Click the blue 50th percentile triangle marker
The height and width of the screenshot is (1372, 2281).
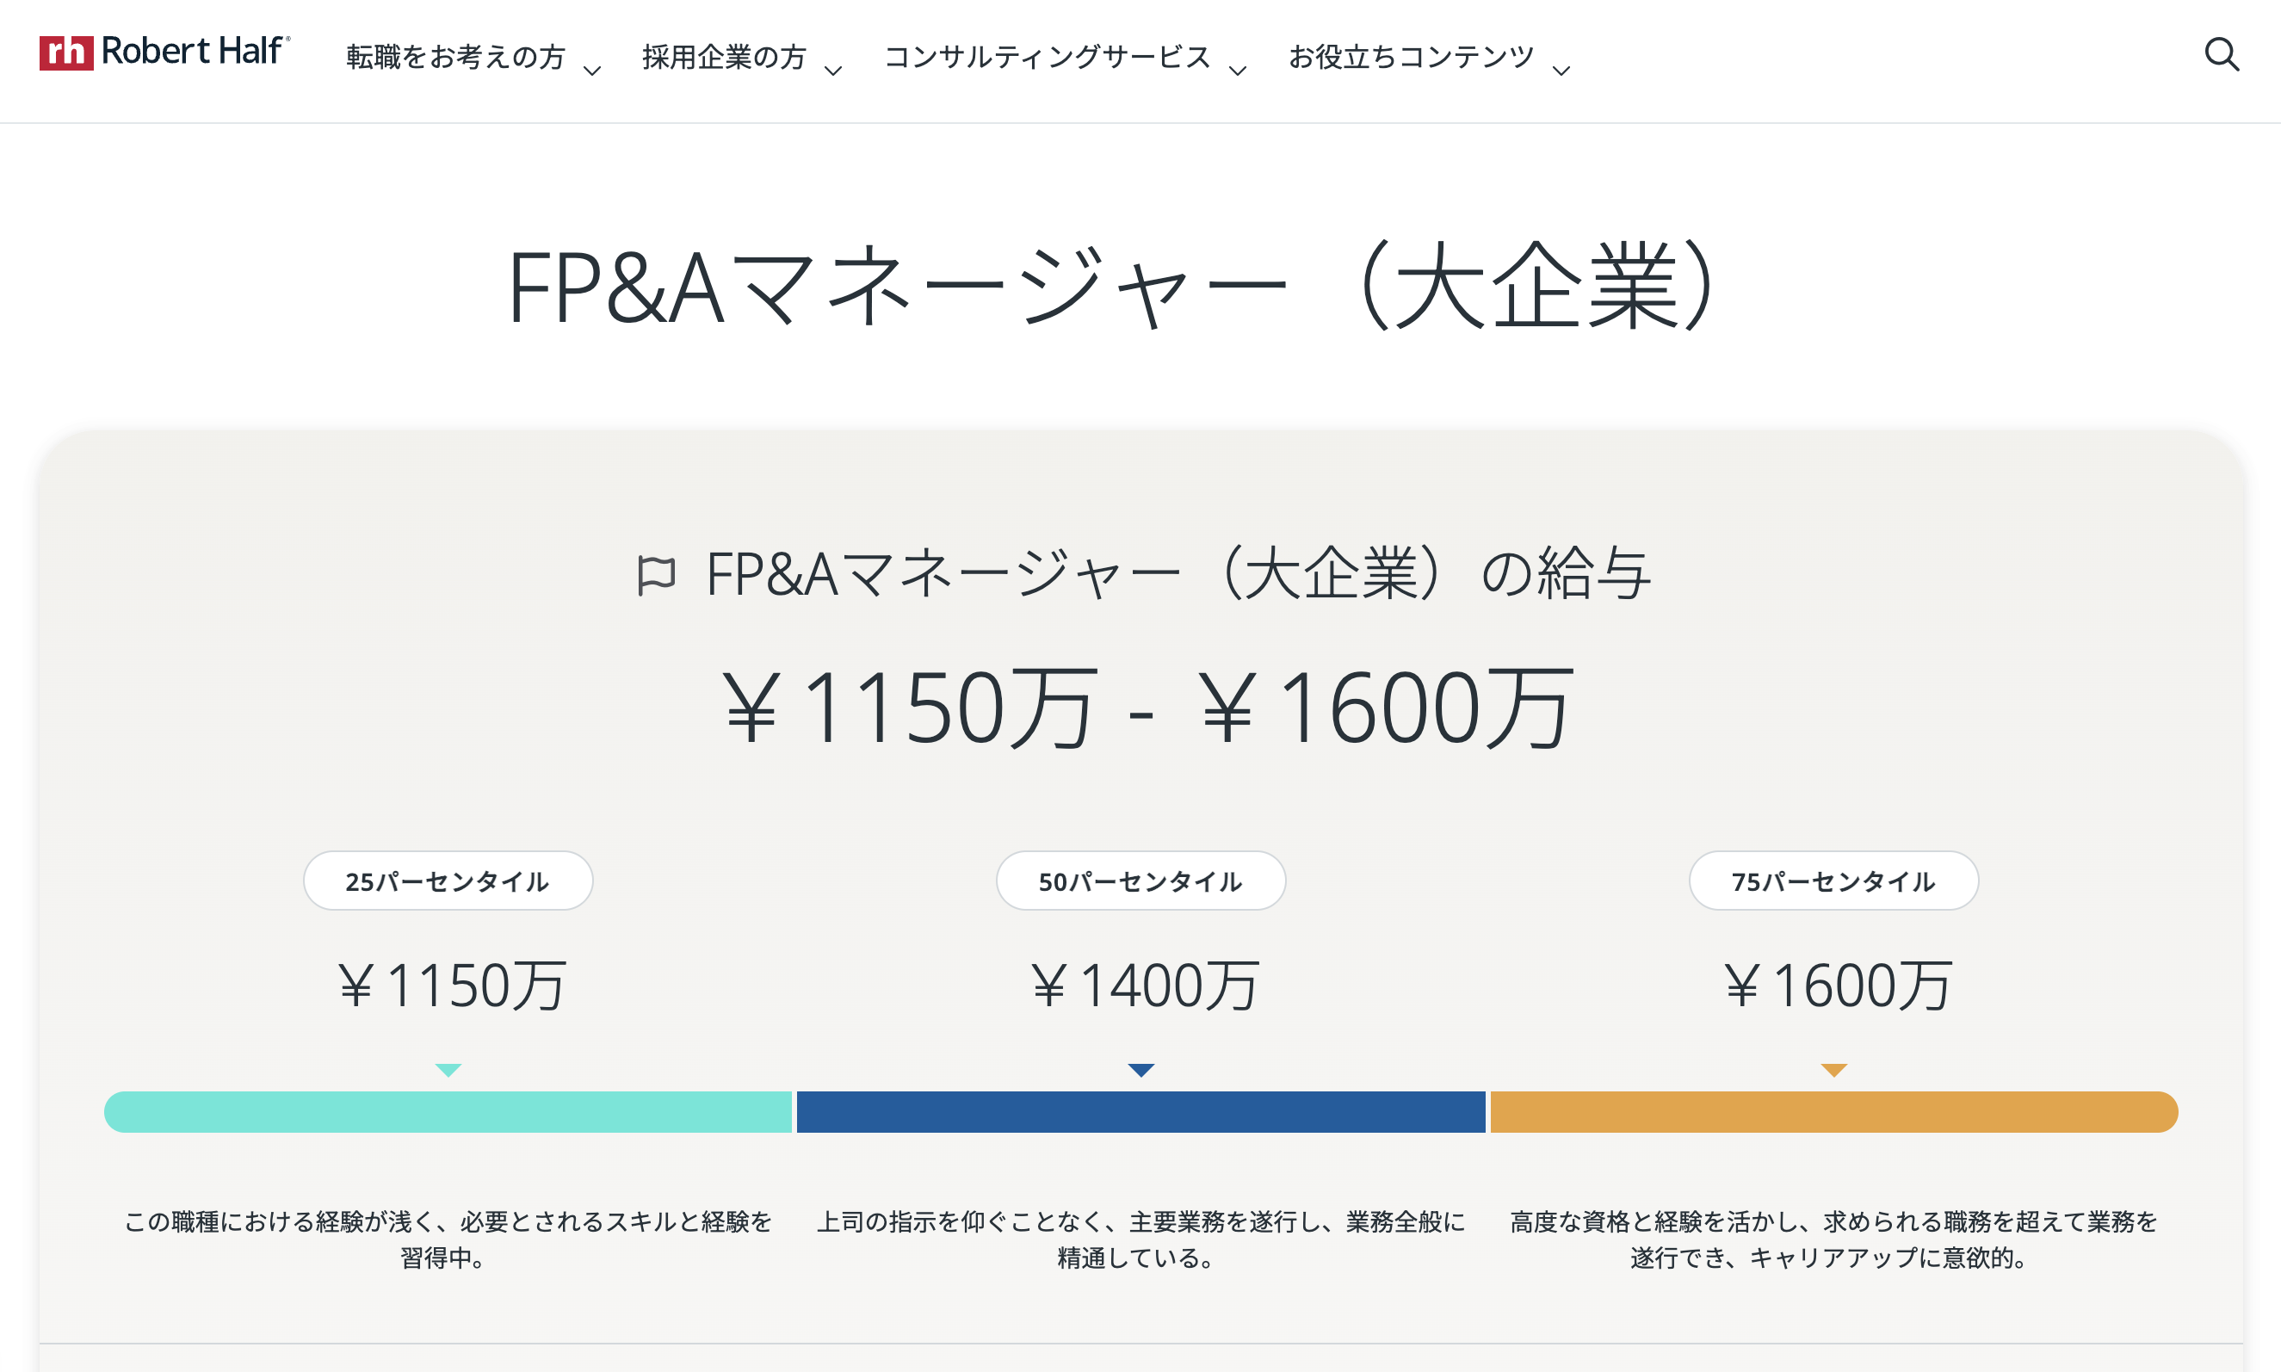point(1141,1070)
